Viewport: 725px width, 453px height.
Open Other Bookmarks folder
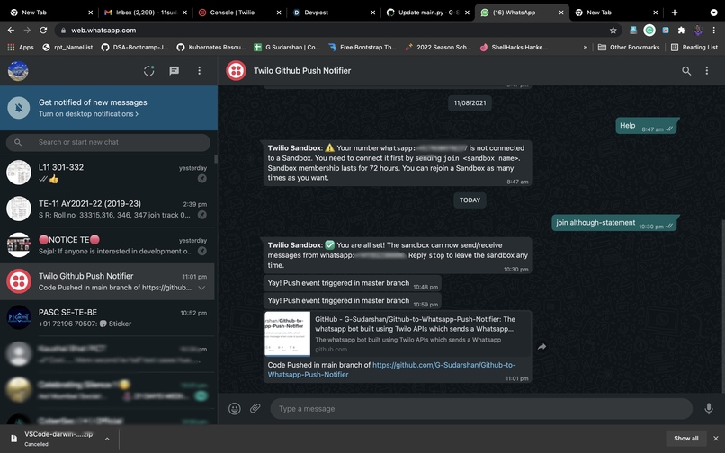click(629, 47)
